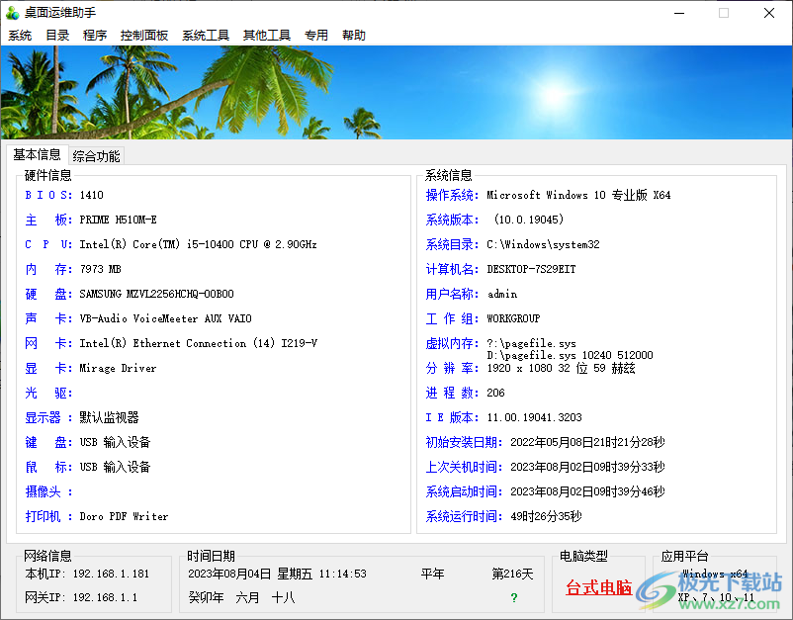Select D:\pagefile.sys 10240 512000 line
Screen dimensions: 793x620
click(570, 355)
